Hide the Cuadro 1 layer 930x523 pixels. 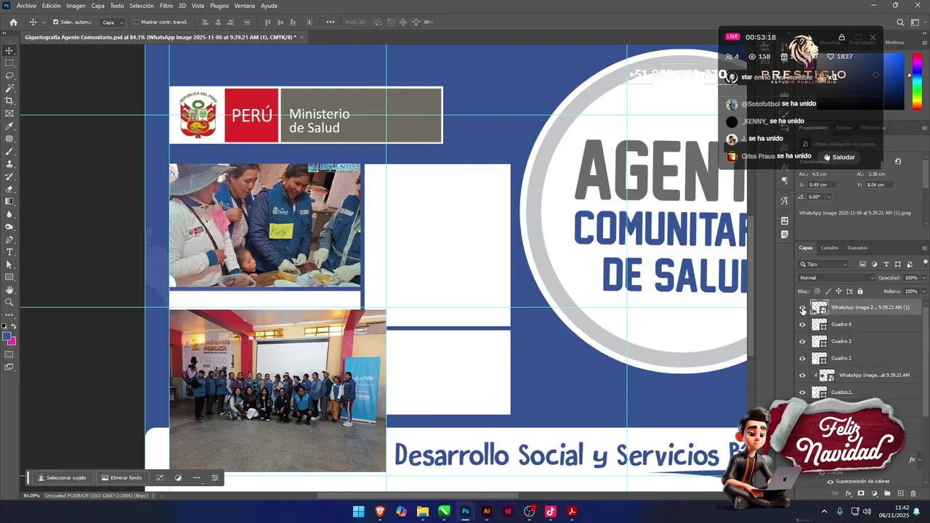(x=802, y=392)
